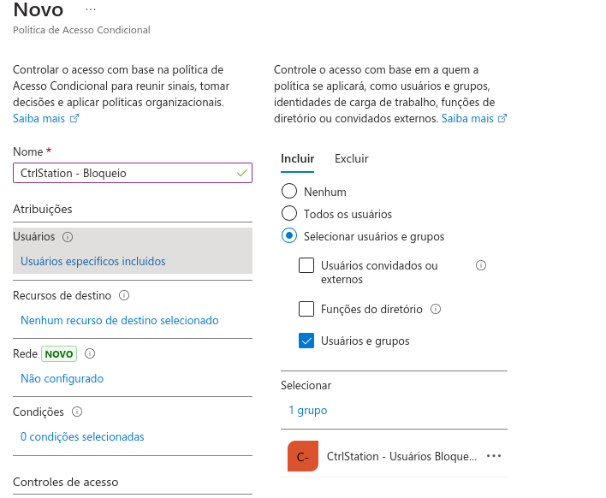The height and width of the screenshot is (498, 606).
Task: Switch to the Incluir tab
Action: pos(297,158)
